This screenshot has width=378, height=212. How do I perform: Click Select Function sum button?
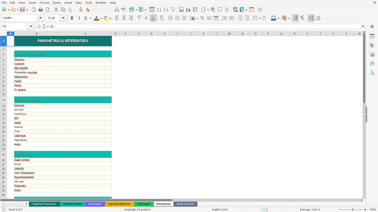44,26
